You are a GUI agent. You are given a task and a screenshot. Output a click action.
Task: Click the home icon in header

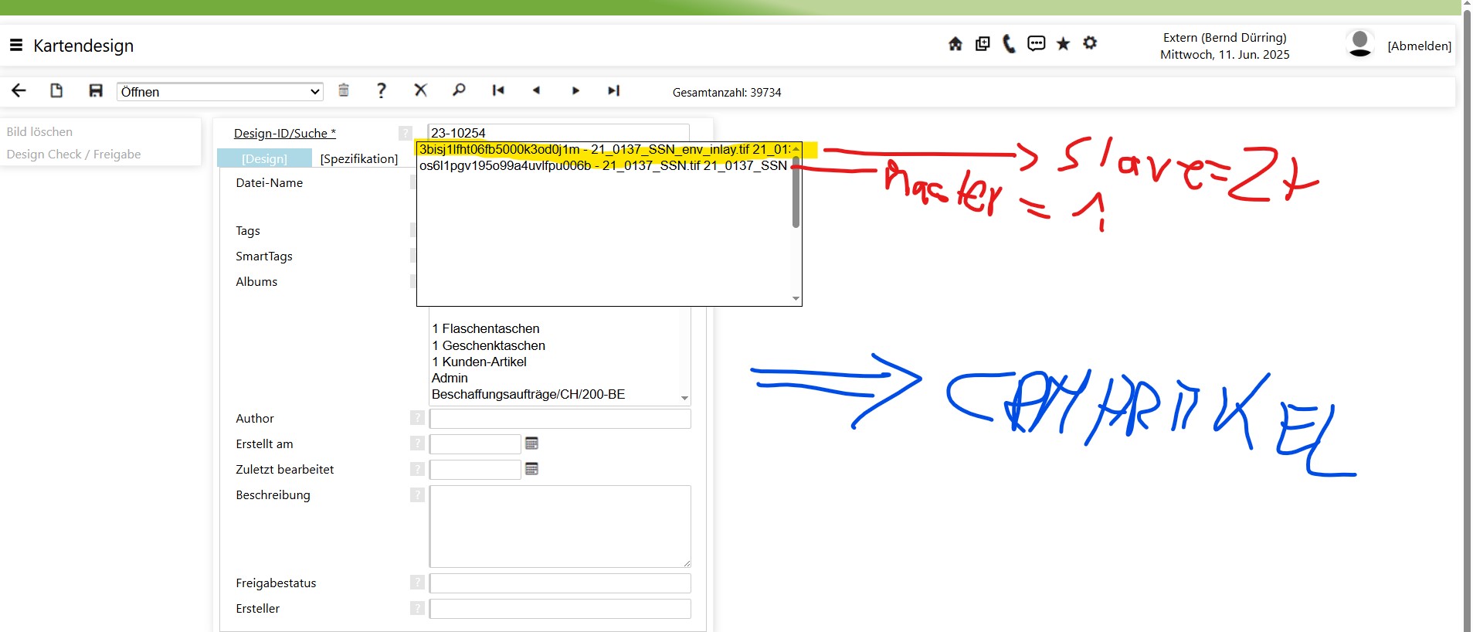[x=955, y=44]
